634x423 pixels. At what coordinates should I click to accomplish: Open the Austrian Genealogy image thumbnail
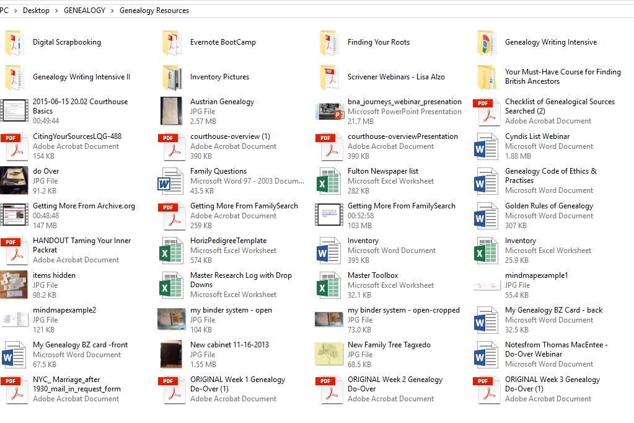point(172,112)
